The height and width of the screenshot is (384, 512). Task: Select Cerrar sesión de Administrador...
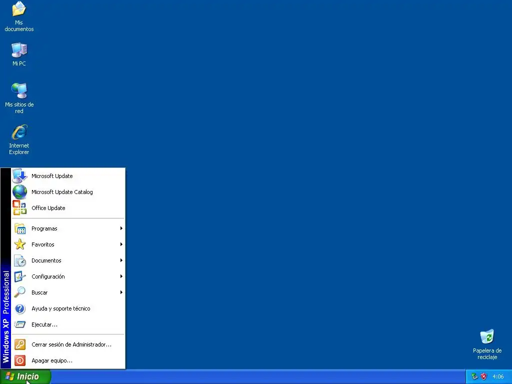68,344
